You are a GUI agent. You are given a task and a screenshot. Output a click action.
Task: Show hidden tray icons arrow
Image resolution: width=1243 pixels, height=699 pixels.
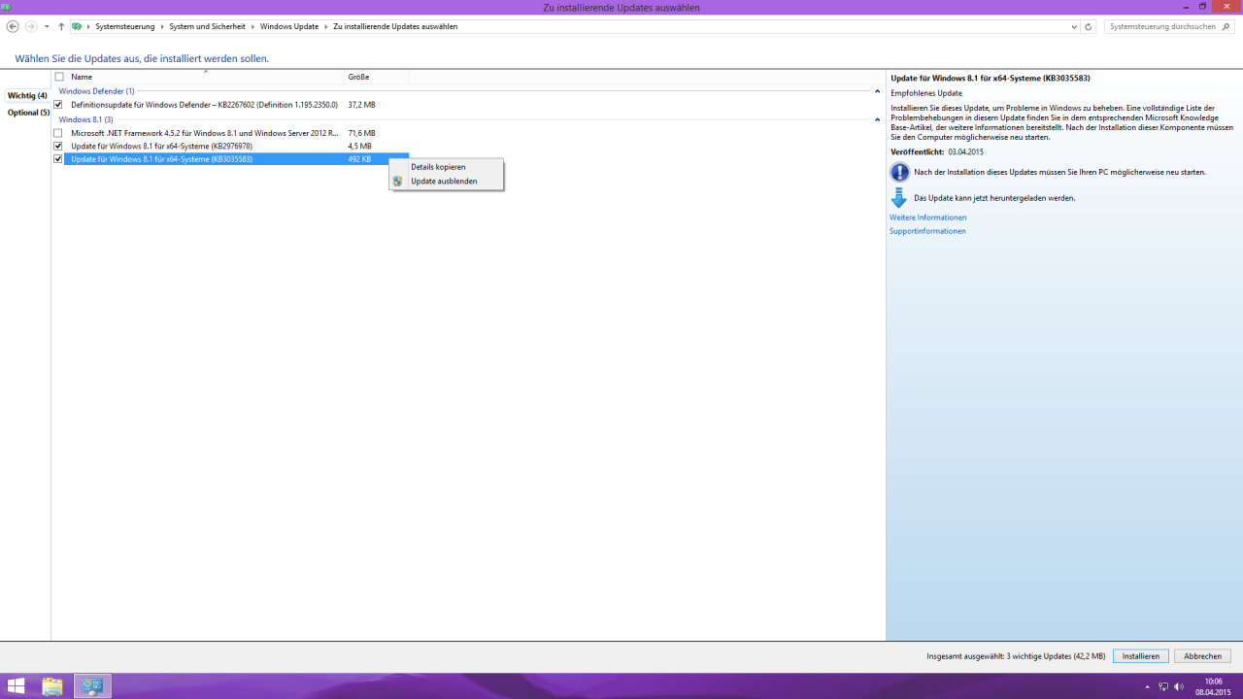click(x=1147, y=686)
